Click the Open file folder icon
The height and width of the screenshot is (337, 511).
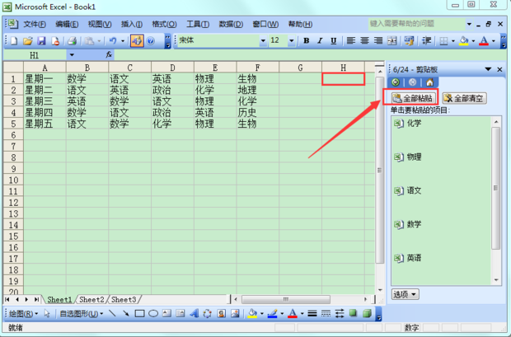(x=28, y=41)
